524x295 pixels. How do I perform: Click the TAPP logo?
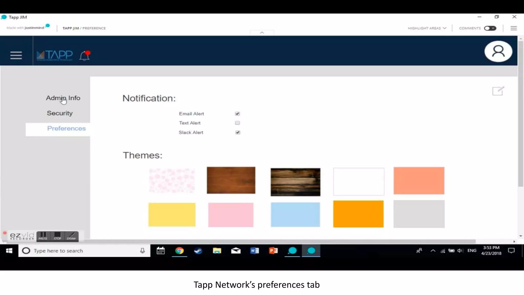point(54,55)
